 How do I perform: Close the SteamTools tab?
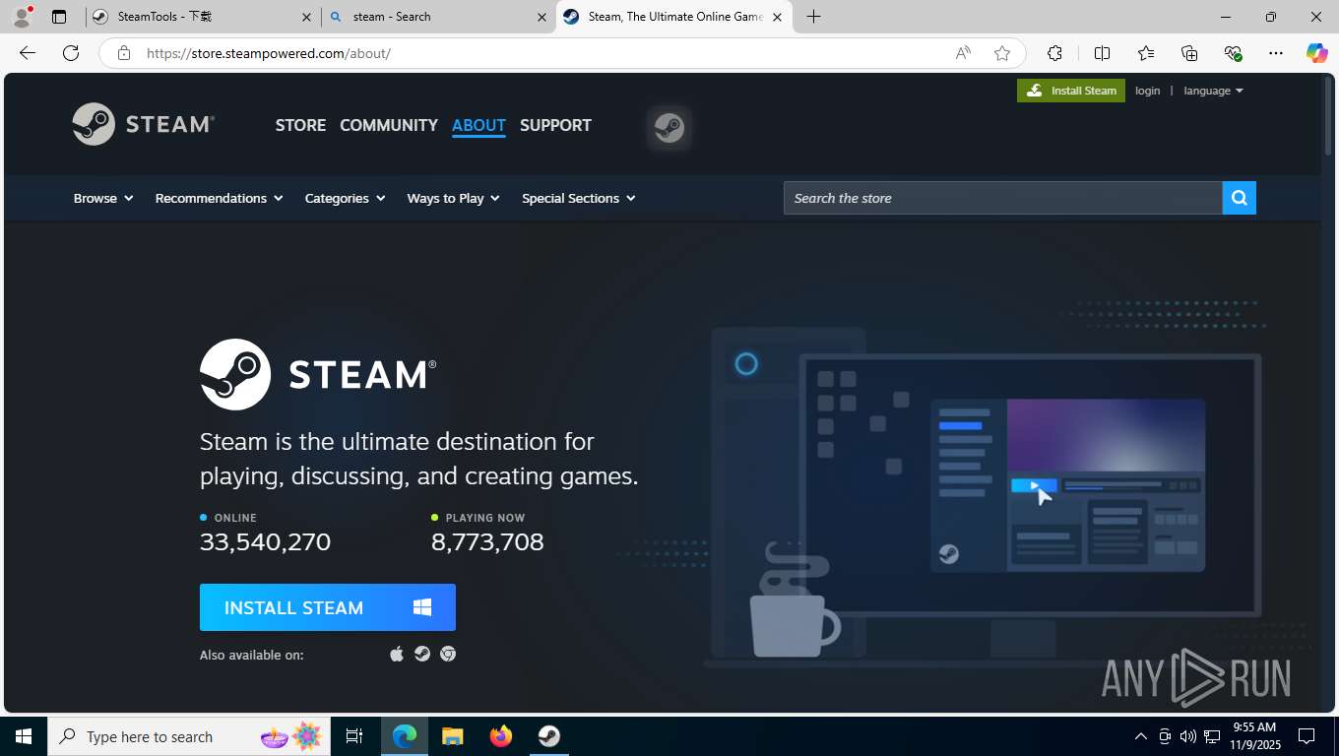tap(306, 17)
